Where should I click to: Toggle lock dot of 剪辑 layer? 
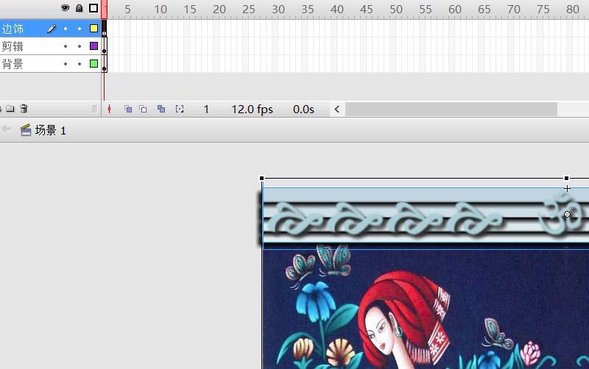(x=80, y=46)
